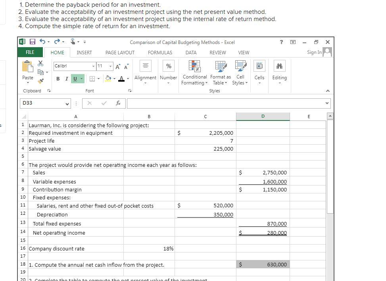Image resolution: width=386 pixels, height=281 pixels.
Task: Click the Excel Help question mark
Action: tap(281, 42)
